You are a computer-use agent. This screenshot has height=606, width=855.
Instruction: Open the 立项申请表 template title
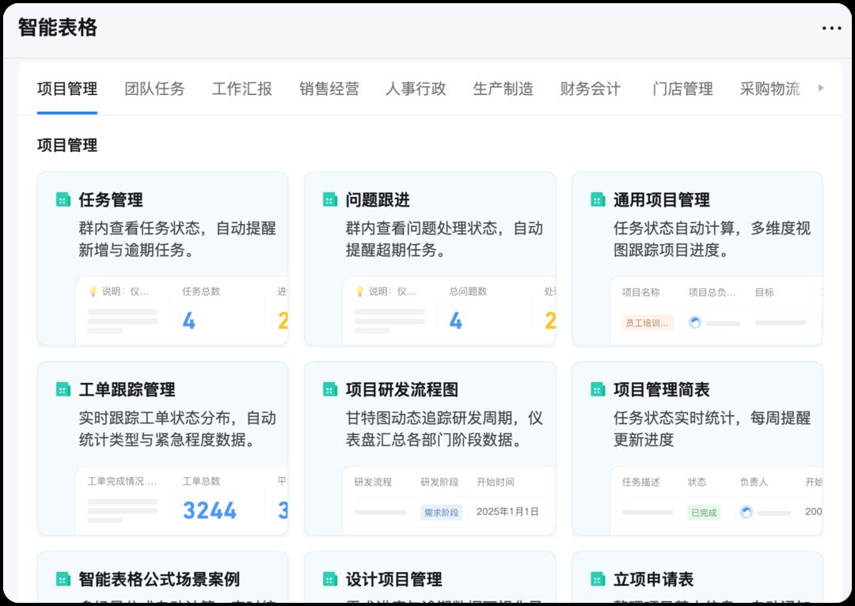(653, 579)
